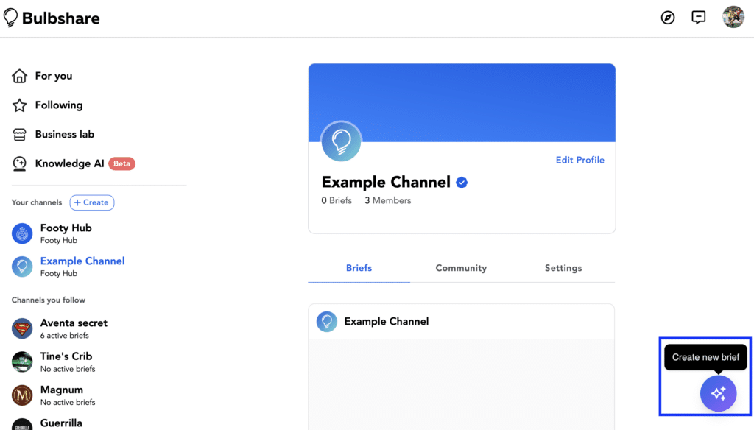Open the messages chat icon
The height and width of the screenshot is (430, 754).
pyautogui.click(x=698, y=18)
